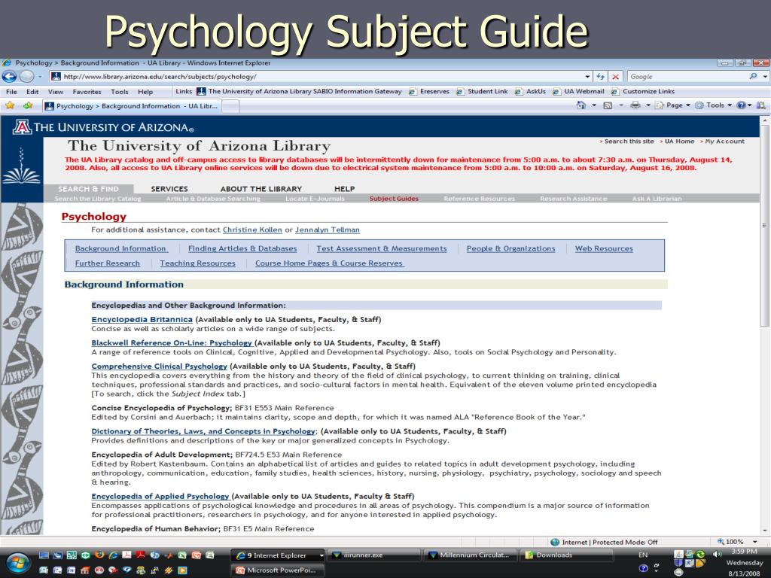The image size is (771, 578).
Task: Click Subject Guides in the sub-navigation
Action: (x=394, y=199)
